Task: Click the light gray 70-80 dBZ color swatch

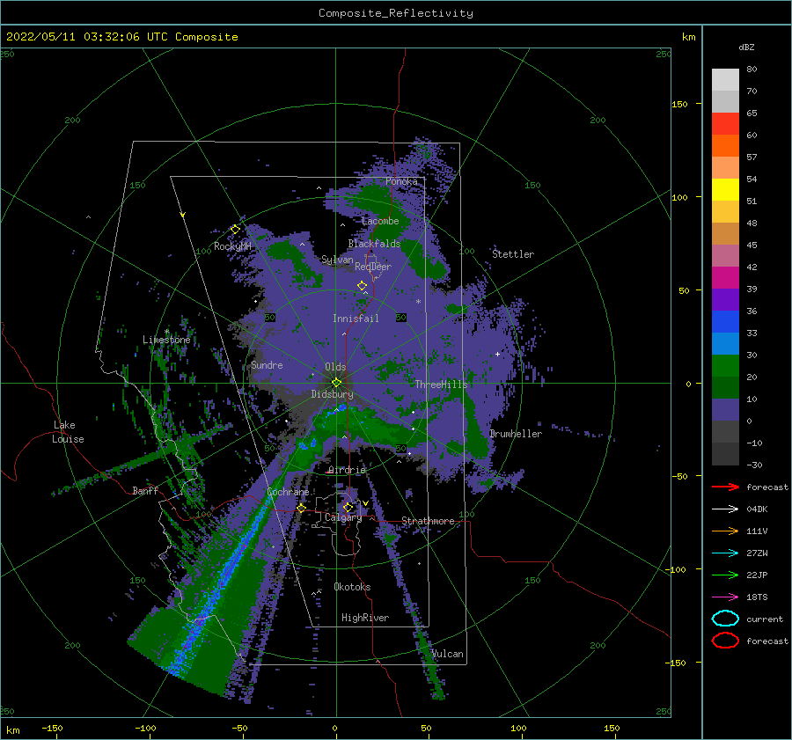Action: (x=725, y=79)
